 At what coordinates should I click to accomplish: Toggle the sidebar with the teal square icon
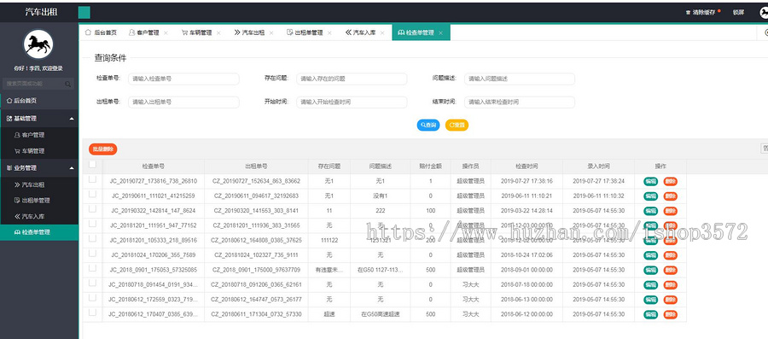84,13
